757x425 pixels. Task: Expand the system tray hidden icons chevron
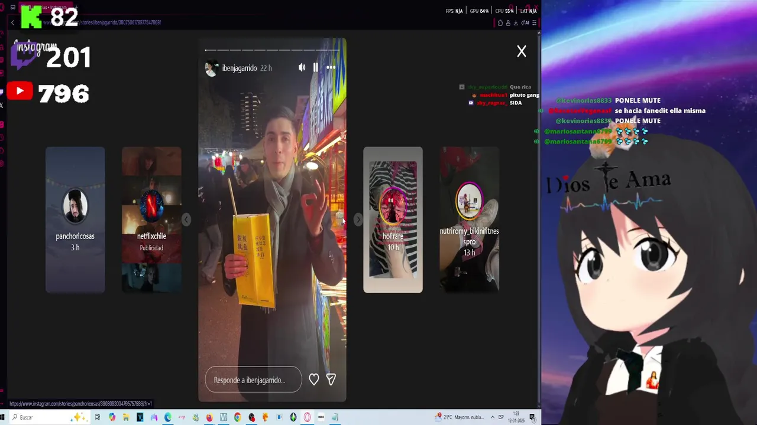(x=492, y=417)
